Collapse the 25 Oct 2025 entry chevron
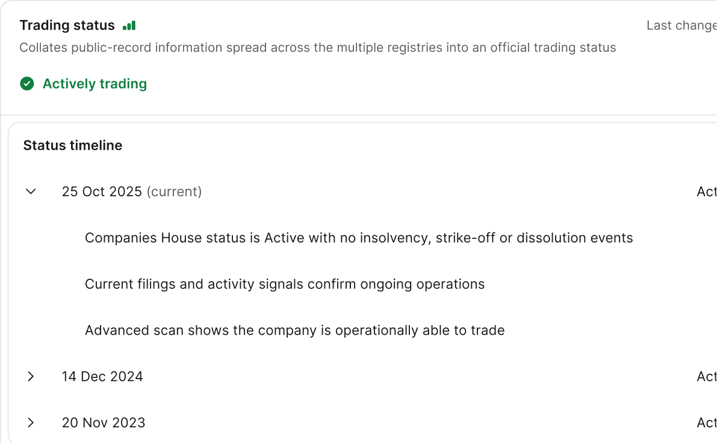 tap(31, 191)
